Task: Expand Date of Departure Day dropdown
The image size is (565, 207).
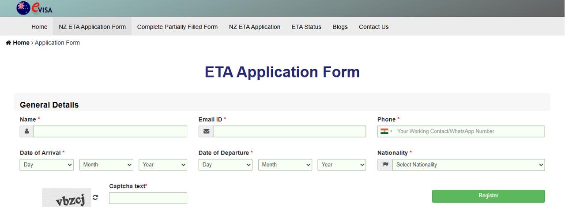Action: coord(226,165)
